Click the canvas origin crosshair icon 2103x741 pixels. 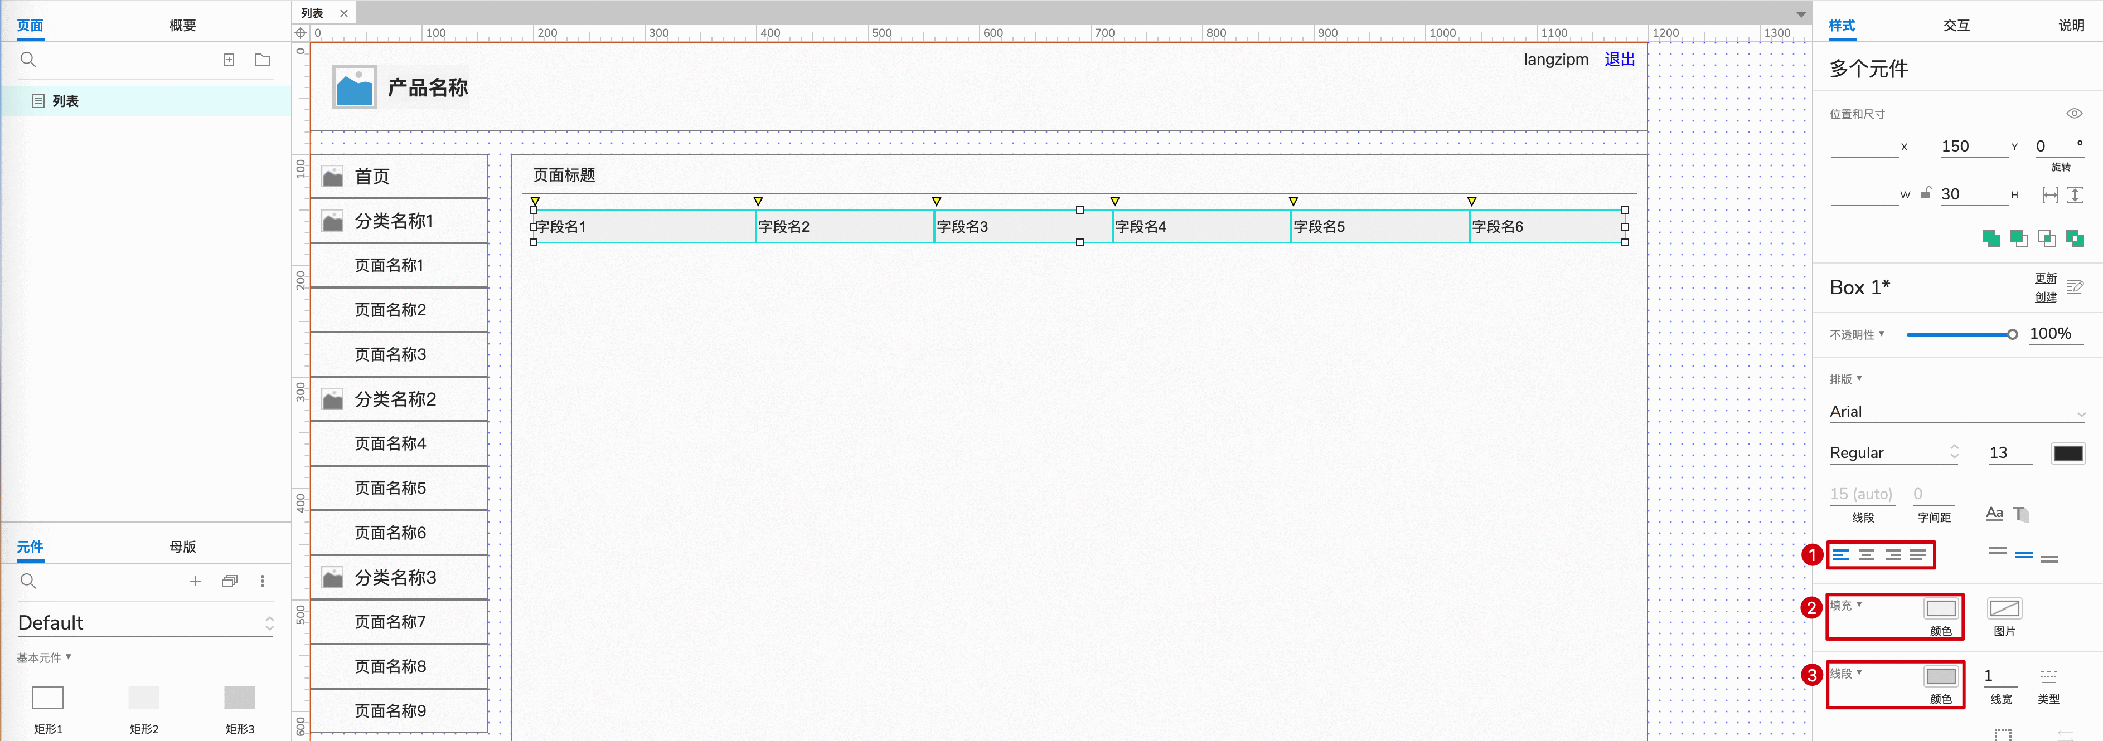click(301, 33)
